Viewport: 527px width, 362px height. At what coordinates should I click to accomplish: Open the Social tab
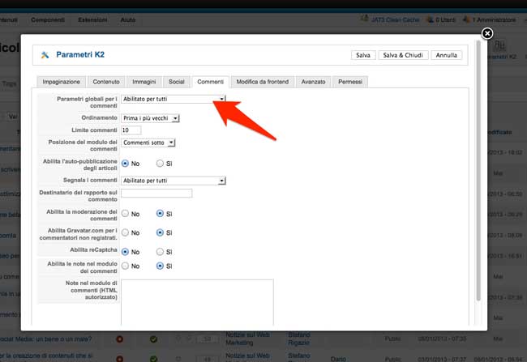pyautogui.click(x=177, y=82)
